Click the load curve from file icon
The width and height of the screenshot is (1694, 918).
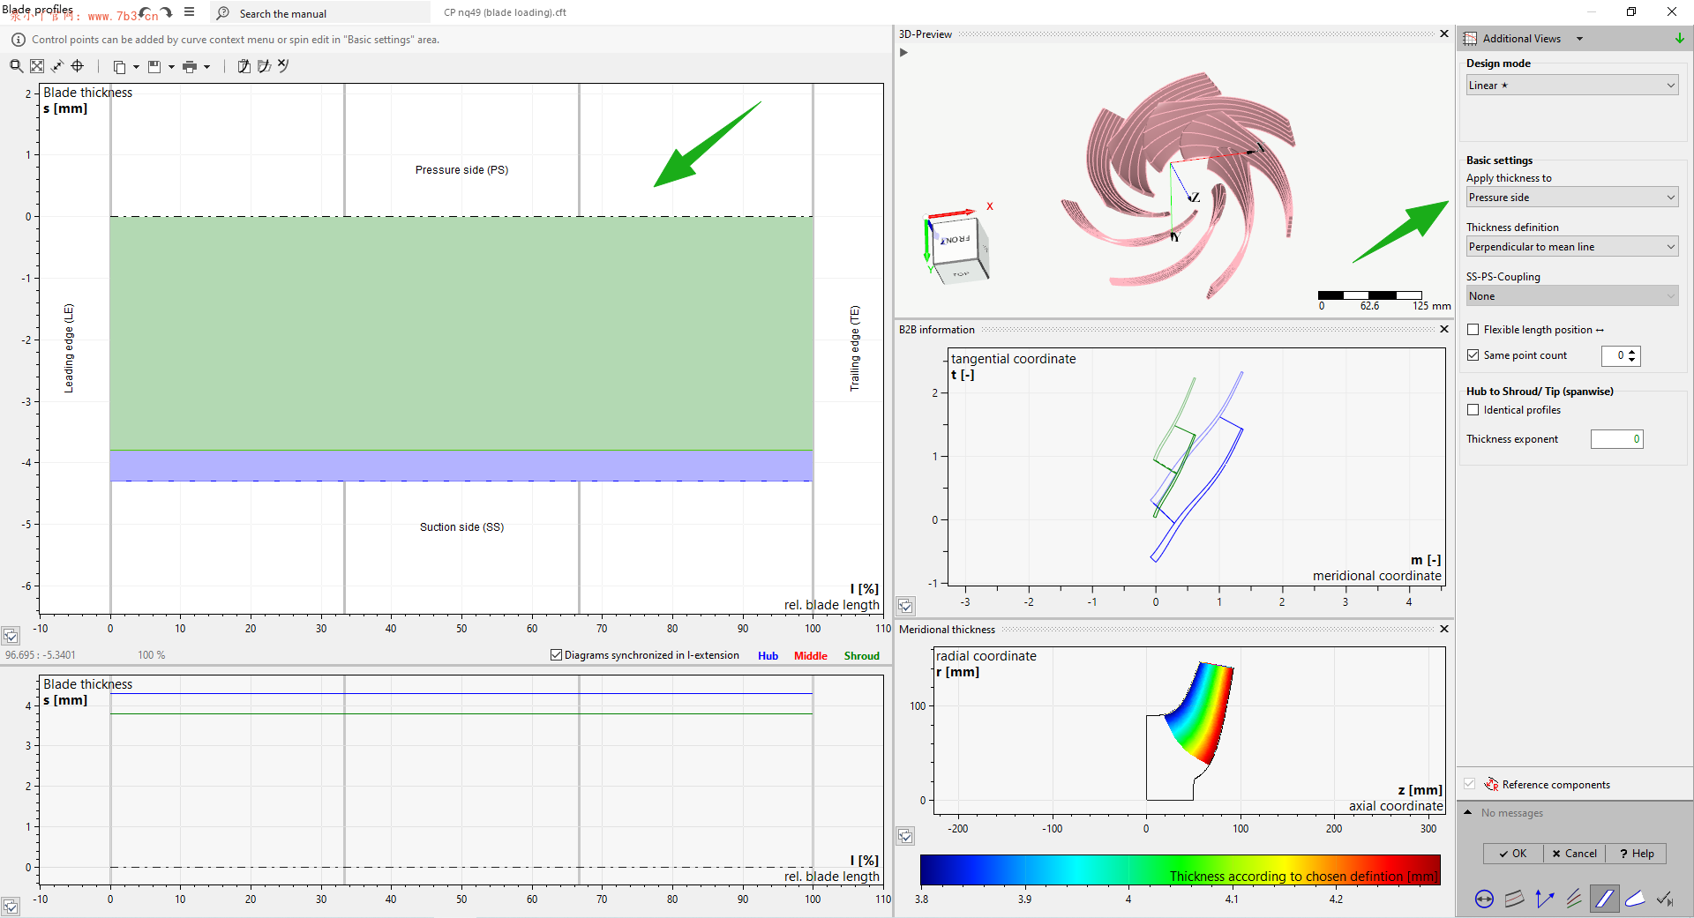point(264,66)
